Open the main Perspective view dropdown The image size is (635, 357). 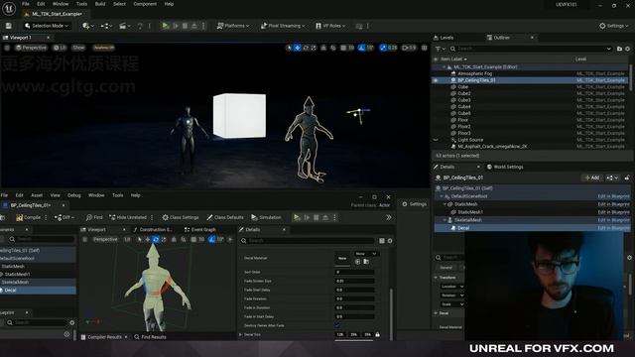[31, 48]
